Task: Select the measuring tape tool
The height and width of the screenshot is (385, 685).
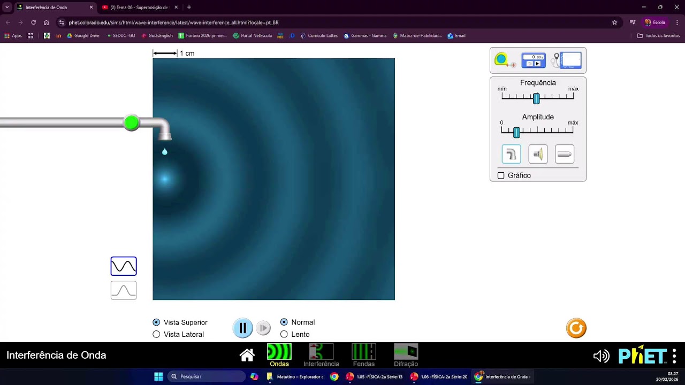Action: click(505, 60)
